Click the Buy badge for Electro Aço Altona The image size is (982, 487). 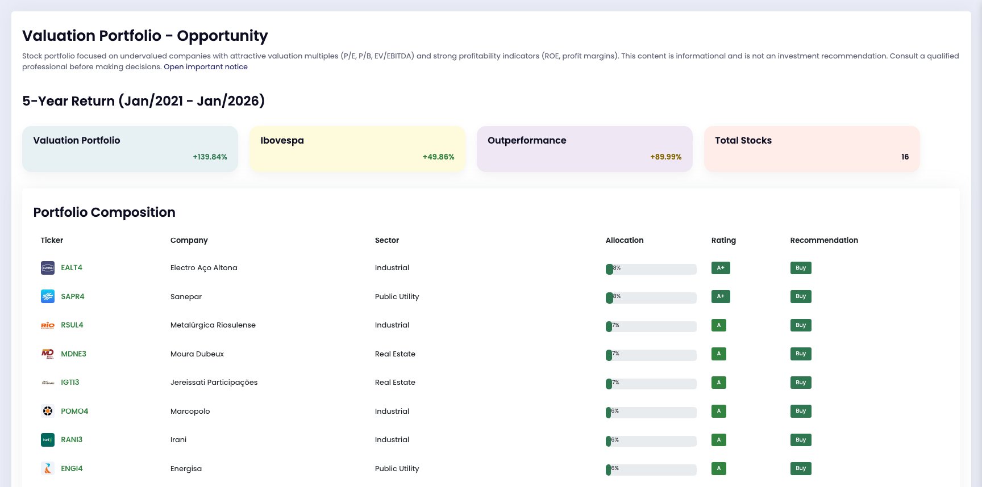(x=801, y=268)
